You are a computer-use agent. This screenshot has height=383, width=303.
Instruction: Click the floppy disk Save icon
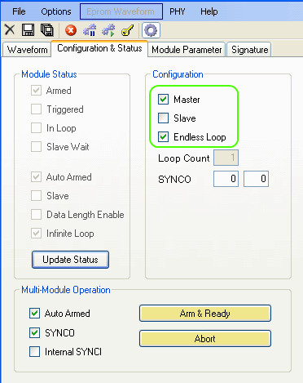point(28,29)
